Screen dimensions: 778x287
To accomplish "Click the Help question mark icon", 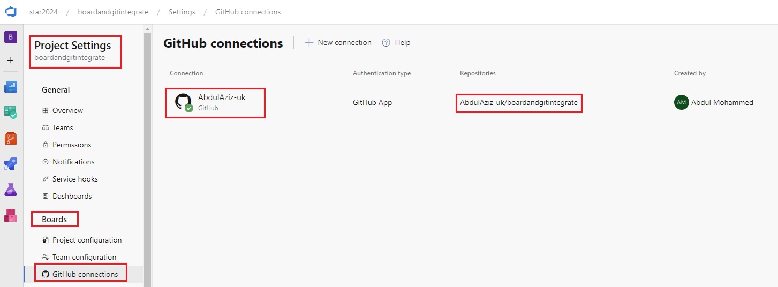I will (x=386, y=43).
